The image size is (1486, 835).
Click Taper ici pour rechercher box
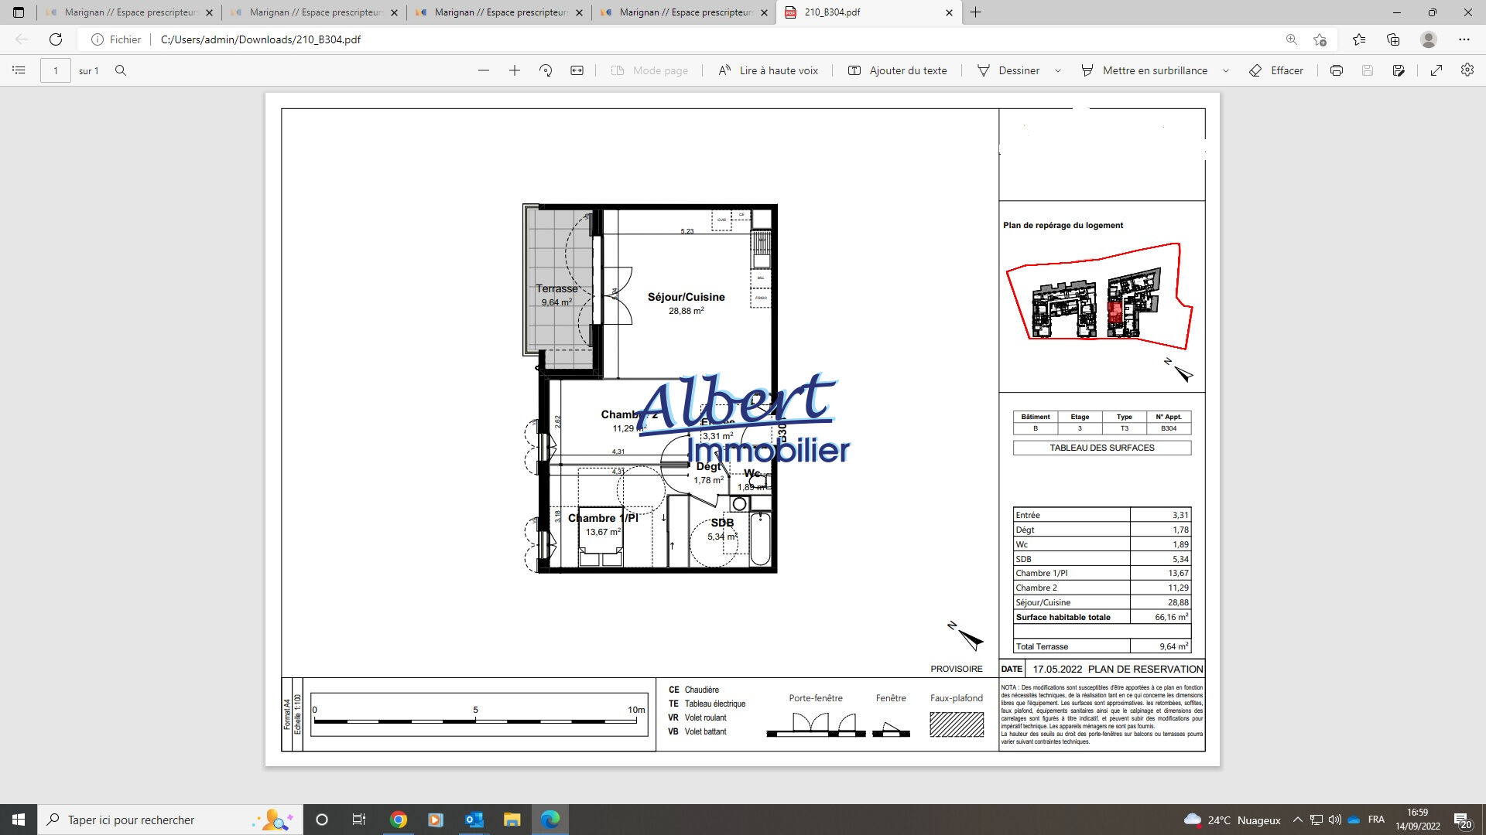pyautogui.click(x=170, y=820)
